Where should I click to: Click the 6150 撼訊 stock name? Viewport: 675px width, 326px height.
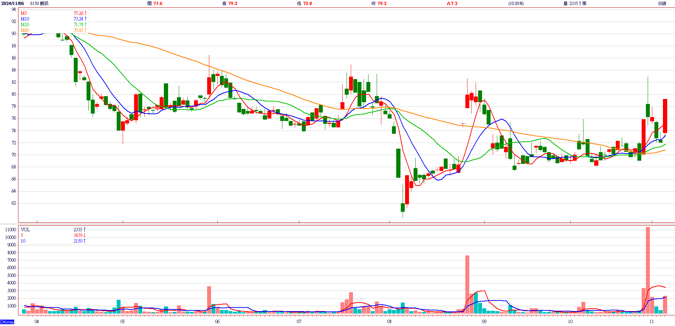pyautogui.click(x=39, y=4)
